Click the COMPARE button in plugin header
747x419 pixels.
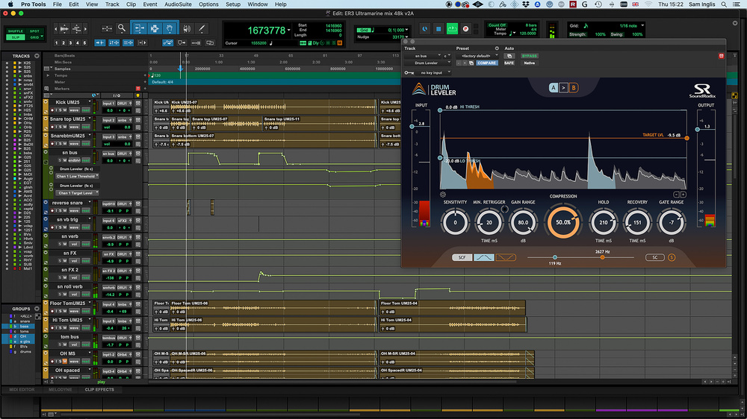point(487,63)
